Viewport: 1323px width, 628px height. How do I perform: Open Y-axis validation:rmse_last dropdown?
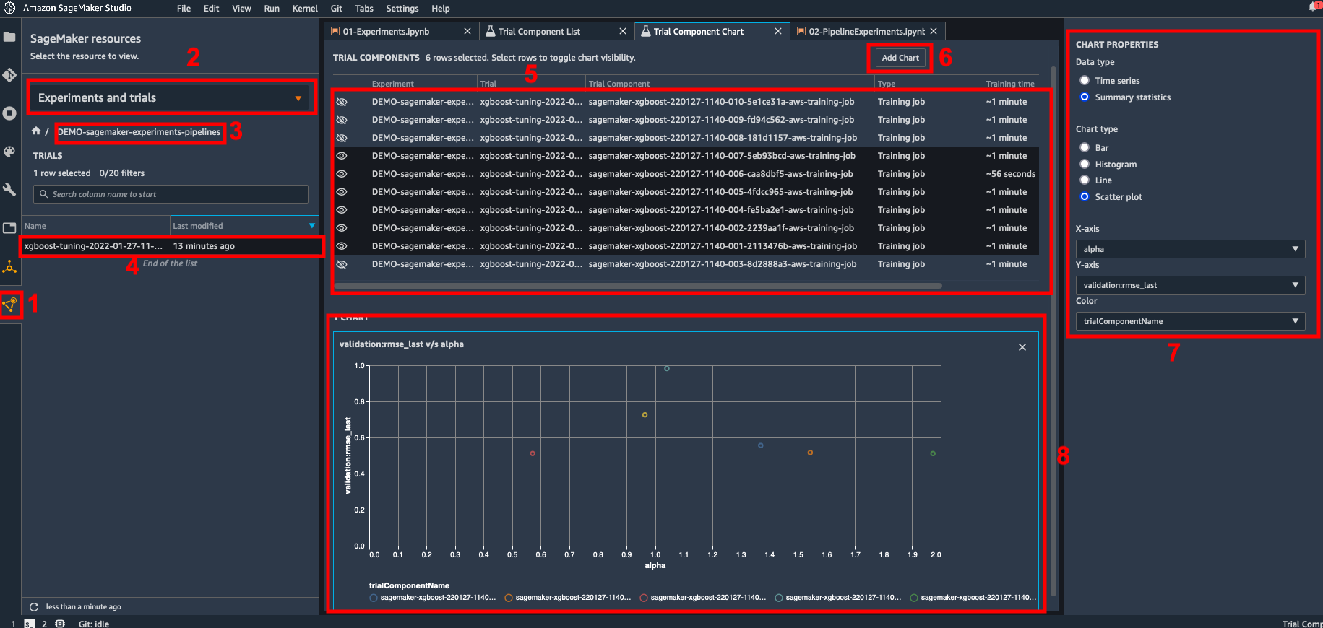point(1190,285)
